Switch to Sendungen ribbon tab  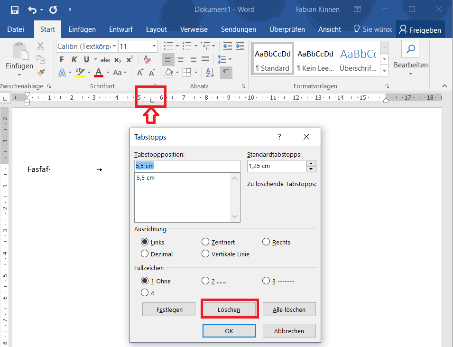click(238, 29)
